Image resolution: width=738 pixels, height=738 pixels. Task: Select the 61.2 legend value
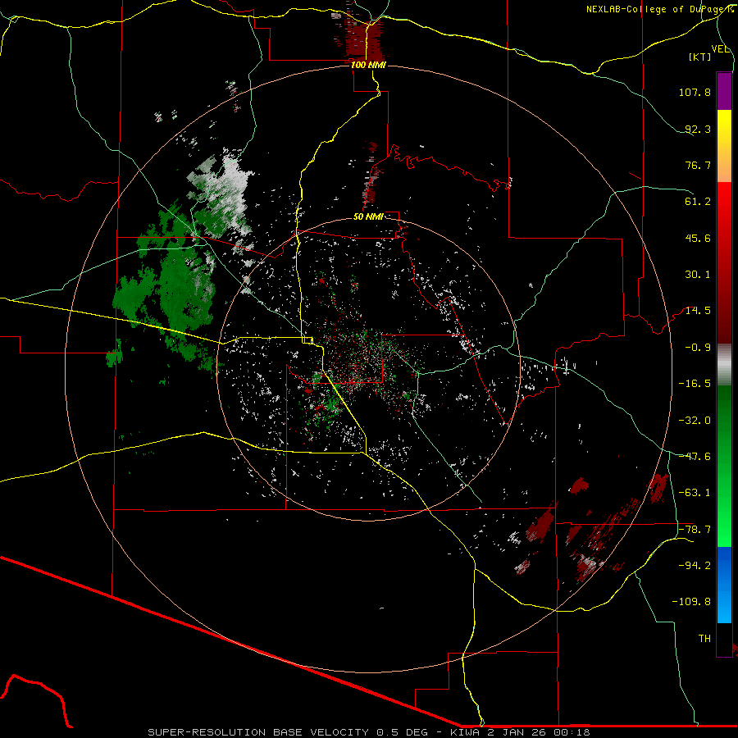pyautogui.click(x=698, y=202)
